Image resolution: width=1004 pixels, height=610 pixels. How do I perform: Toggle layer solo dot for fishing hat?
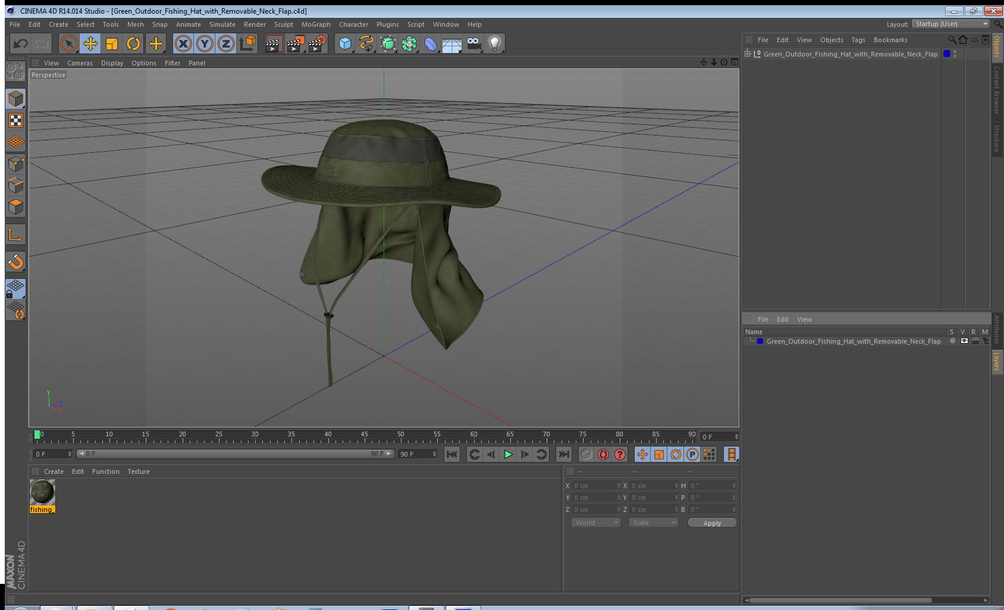pos(953,341)
